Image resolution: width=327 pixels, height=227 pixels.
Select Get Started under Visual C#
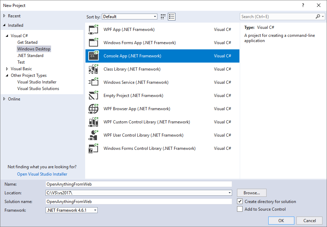27,42
